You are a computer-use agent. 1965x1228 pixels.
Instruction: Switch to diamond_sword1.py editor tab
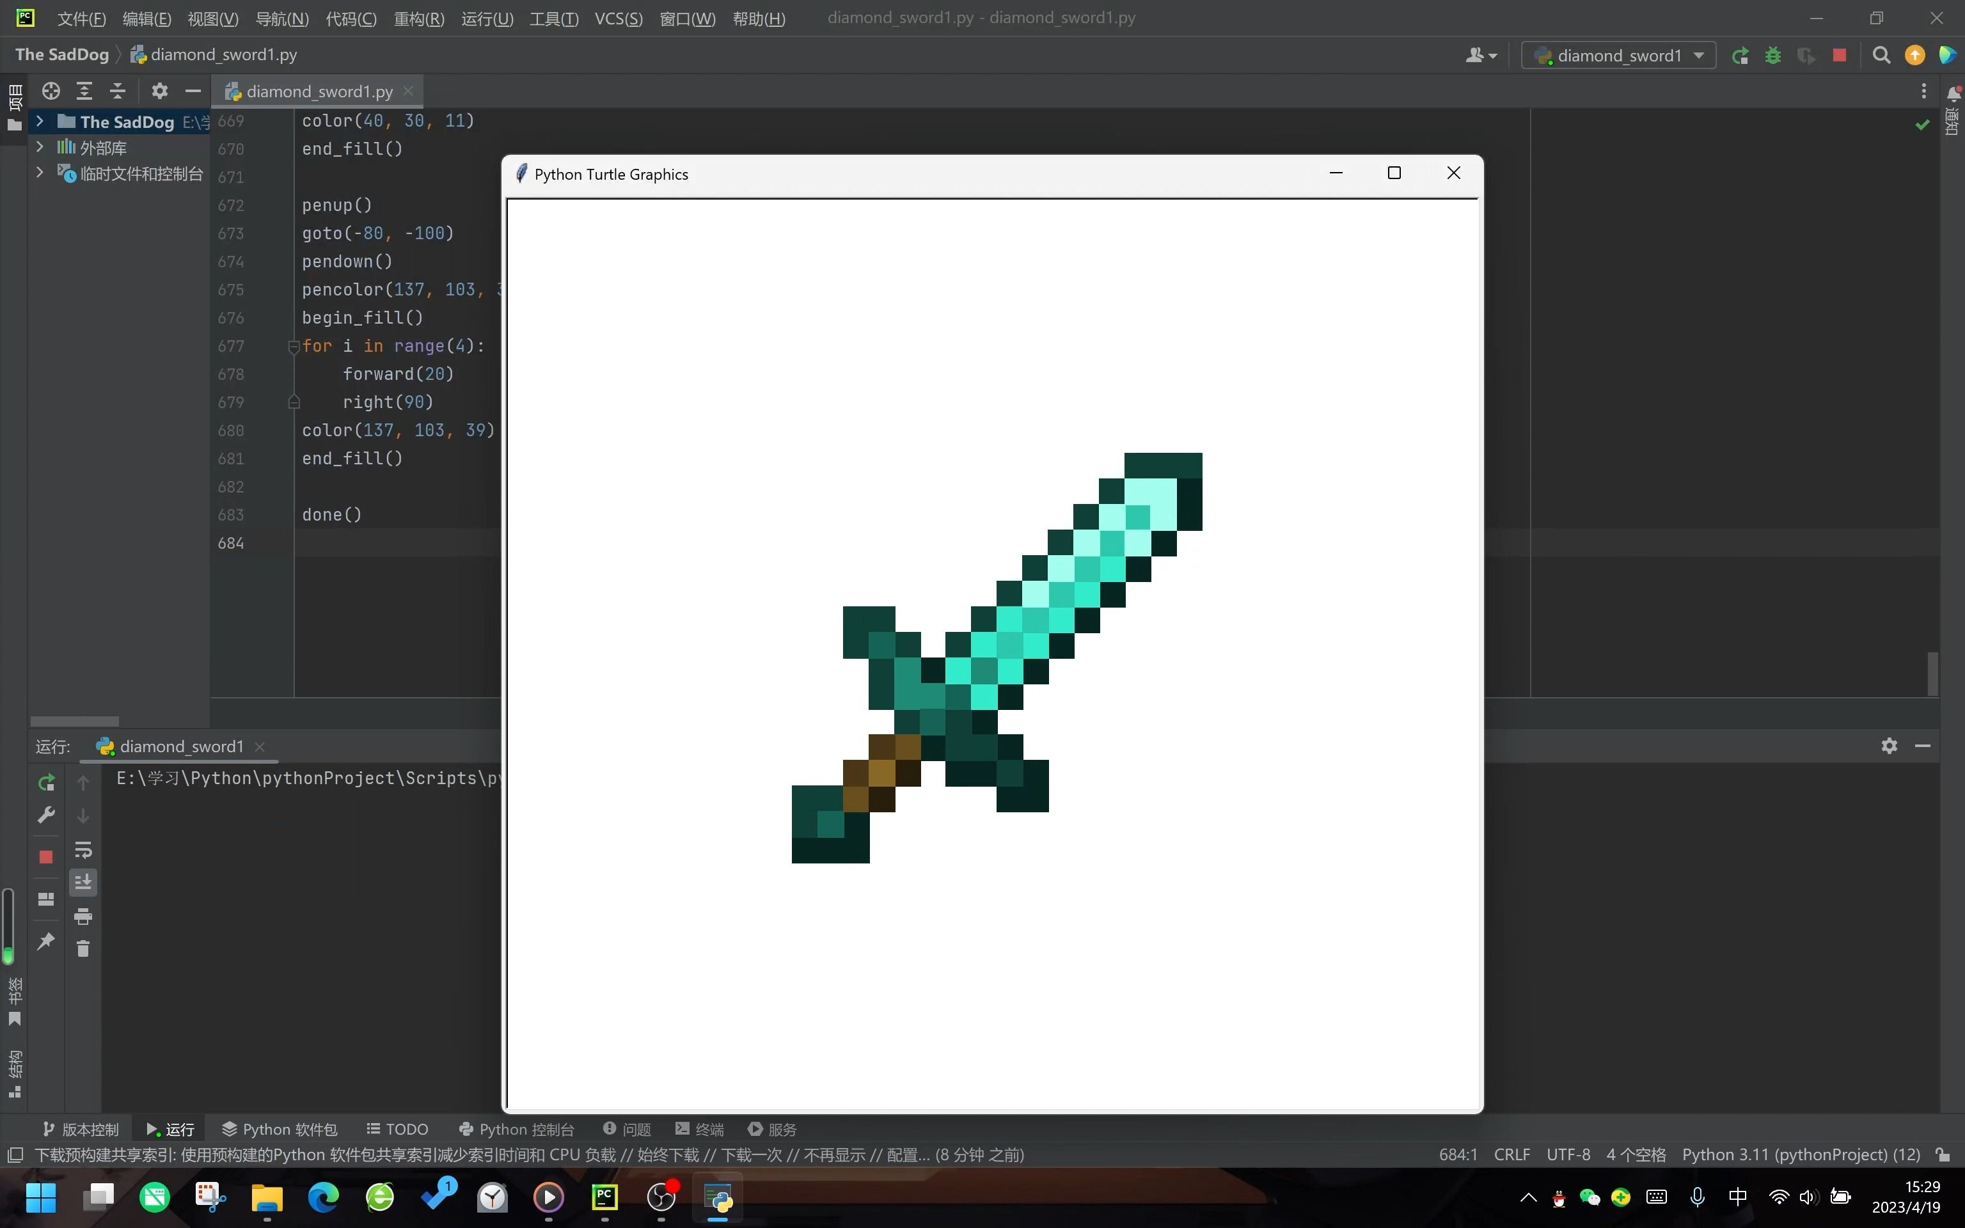pos(319,91)
